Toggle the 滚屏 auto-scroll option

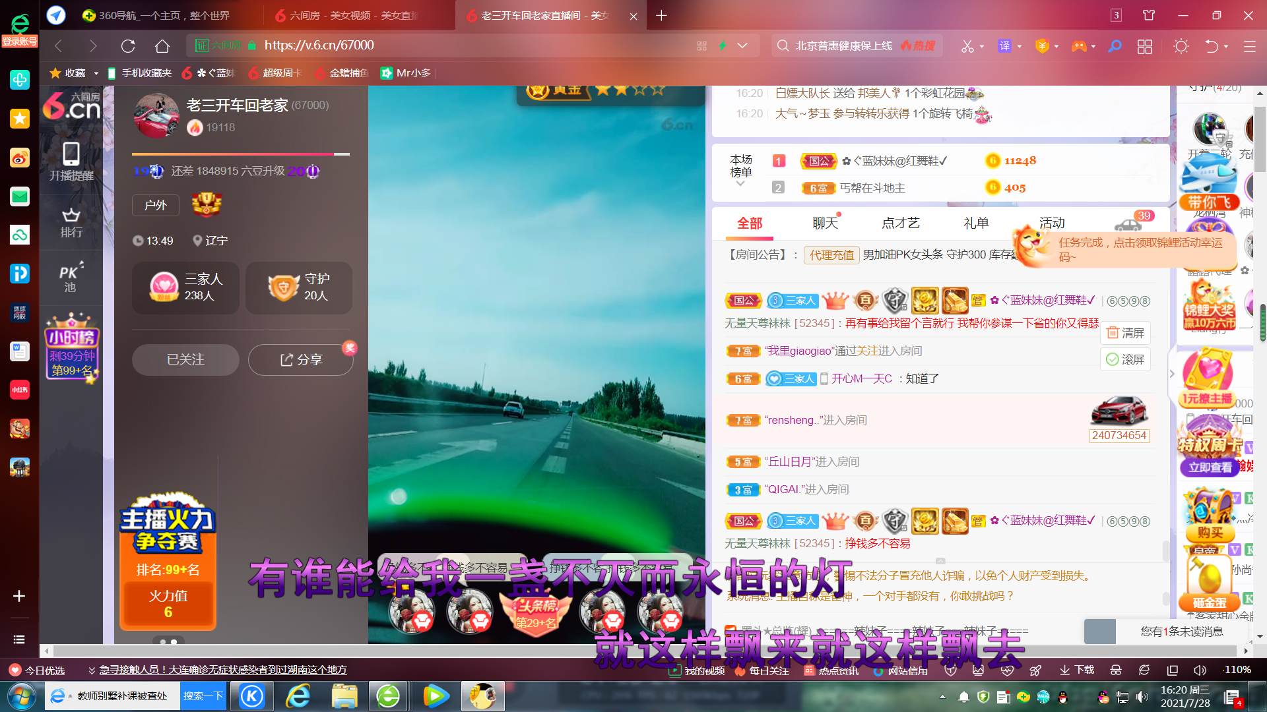point(1125,359)
